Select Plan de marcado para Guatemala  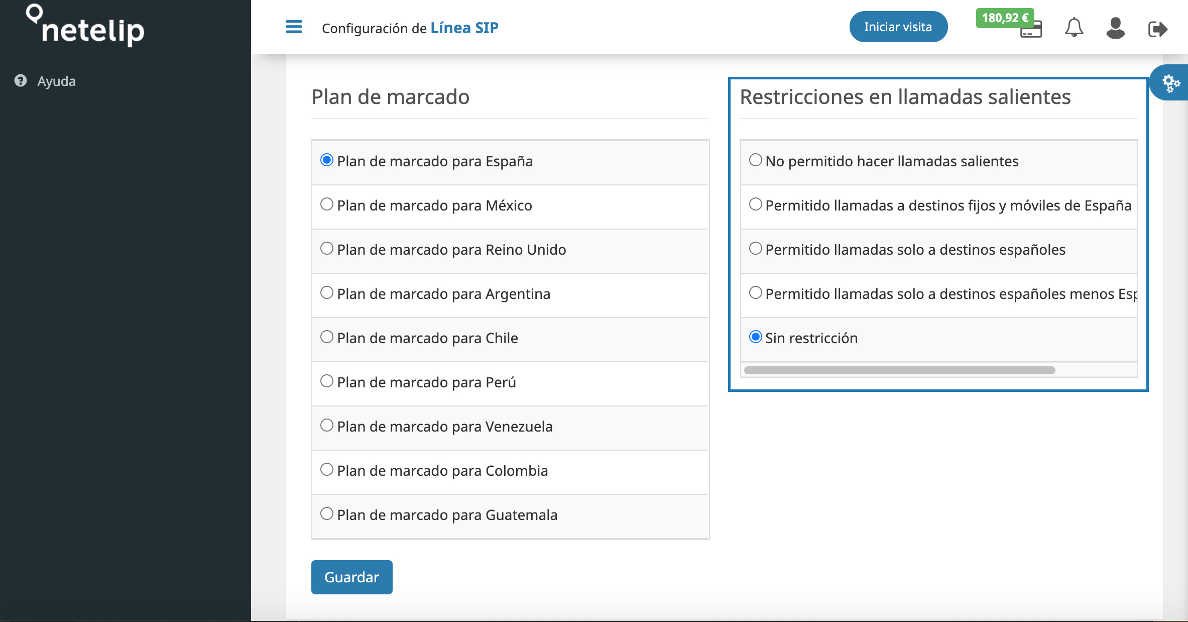(x=327, y=513)
